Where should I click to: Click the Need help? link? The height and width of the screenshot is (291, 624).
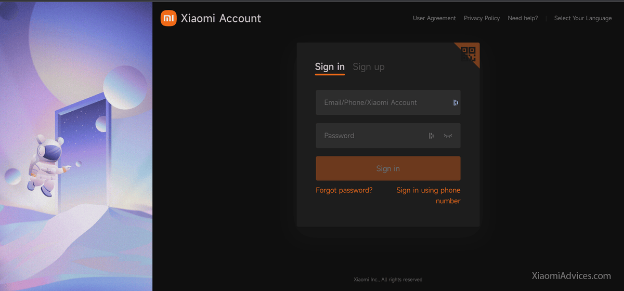[523, 18]
